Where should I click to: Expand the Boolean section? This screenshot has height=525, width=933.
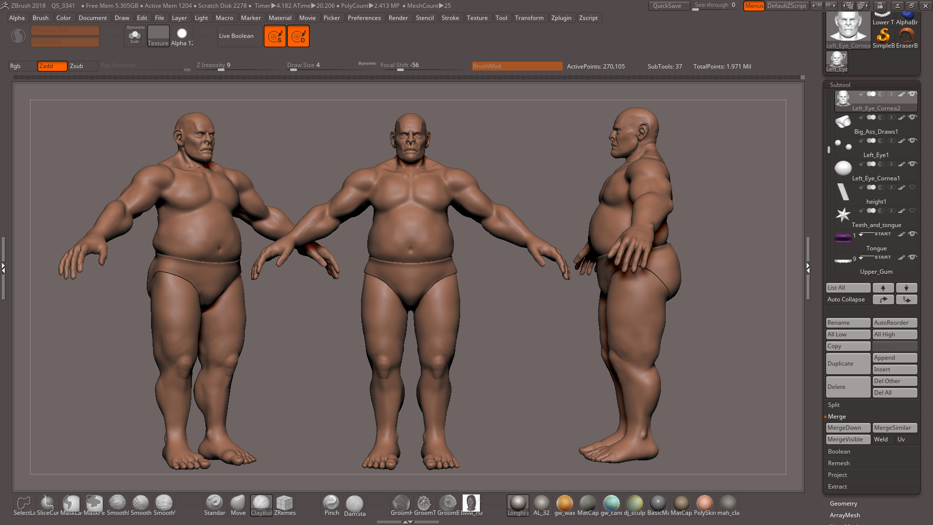(839, 452)
